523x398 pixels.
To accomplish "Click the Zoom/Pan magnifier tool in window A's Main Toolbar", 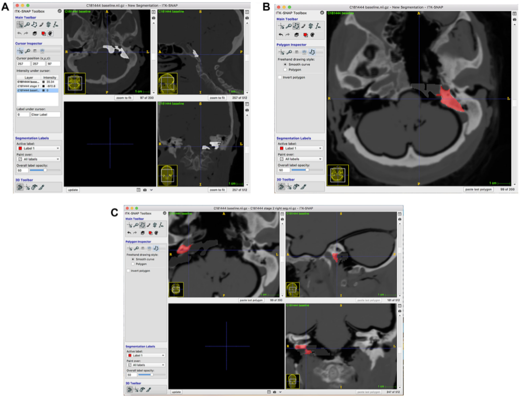I will tap(27, 26).
